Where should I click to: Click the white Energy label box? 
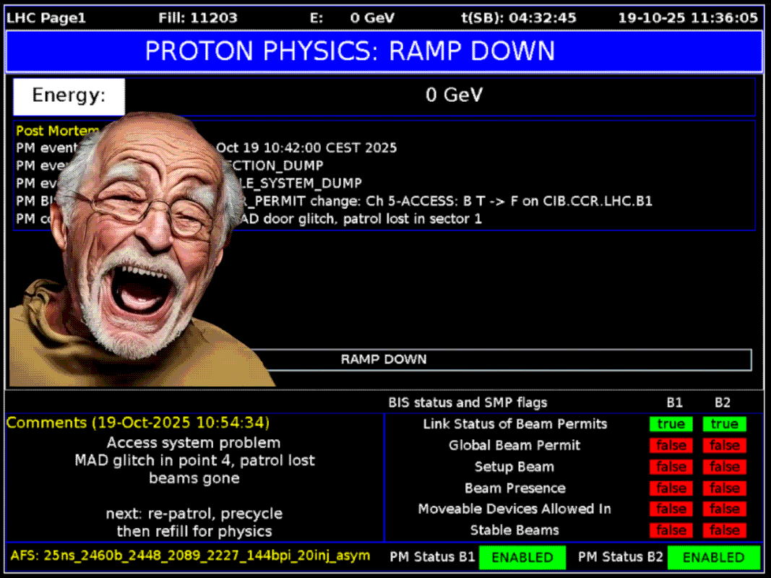tap(69, 97)
